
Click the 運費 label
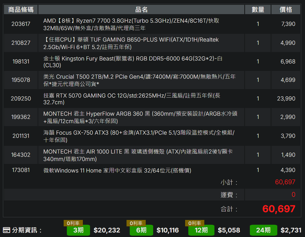point(229,195)
